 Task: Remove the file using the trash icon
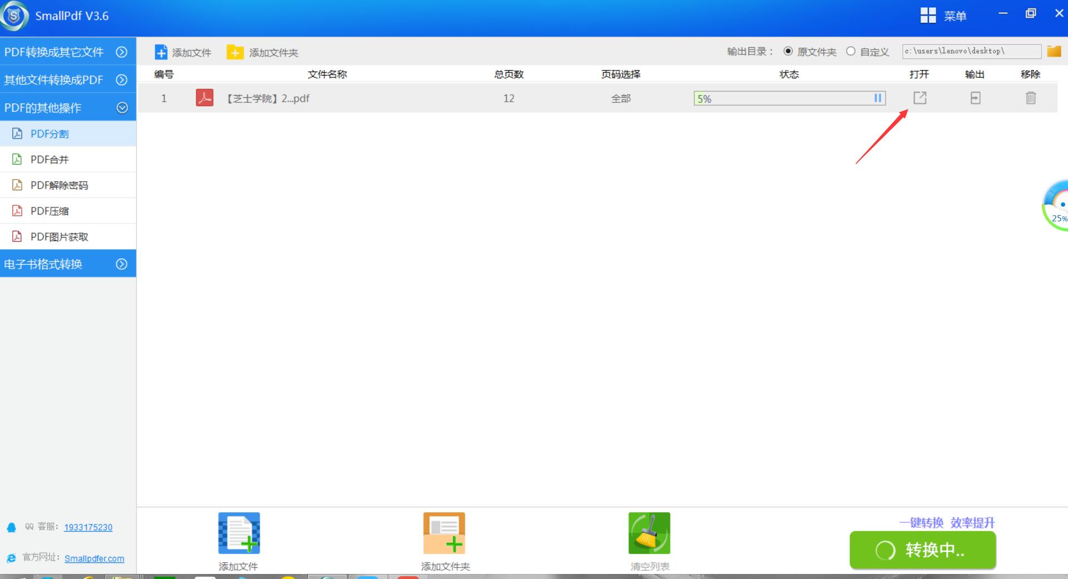point(1031,98)
